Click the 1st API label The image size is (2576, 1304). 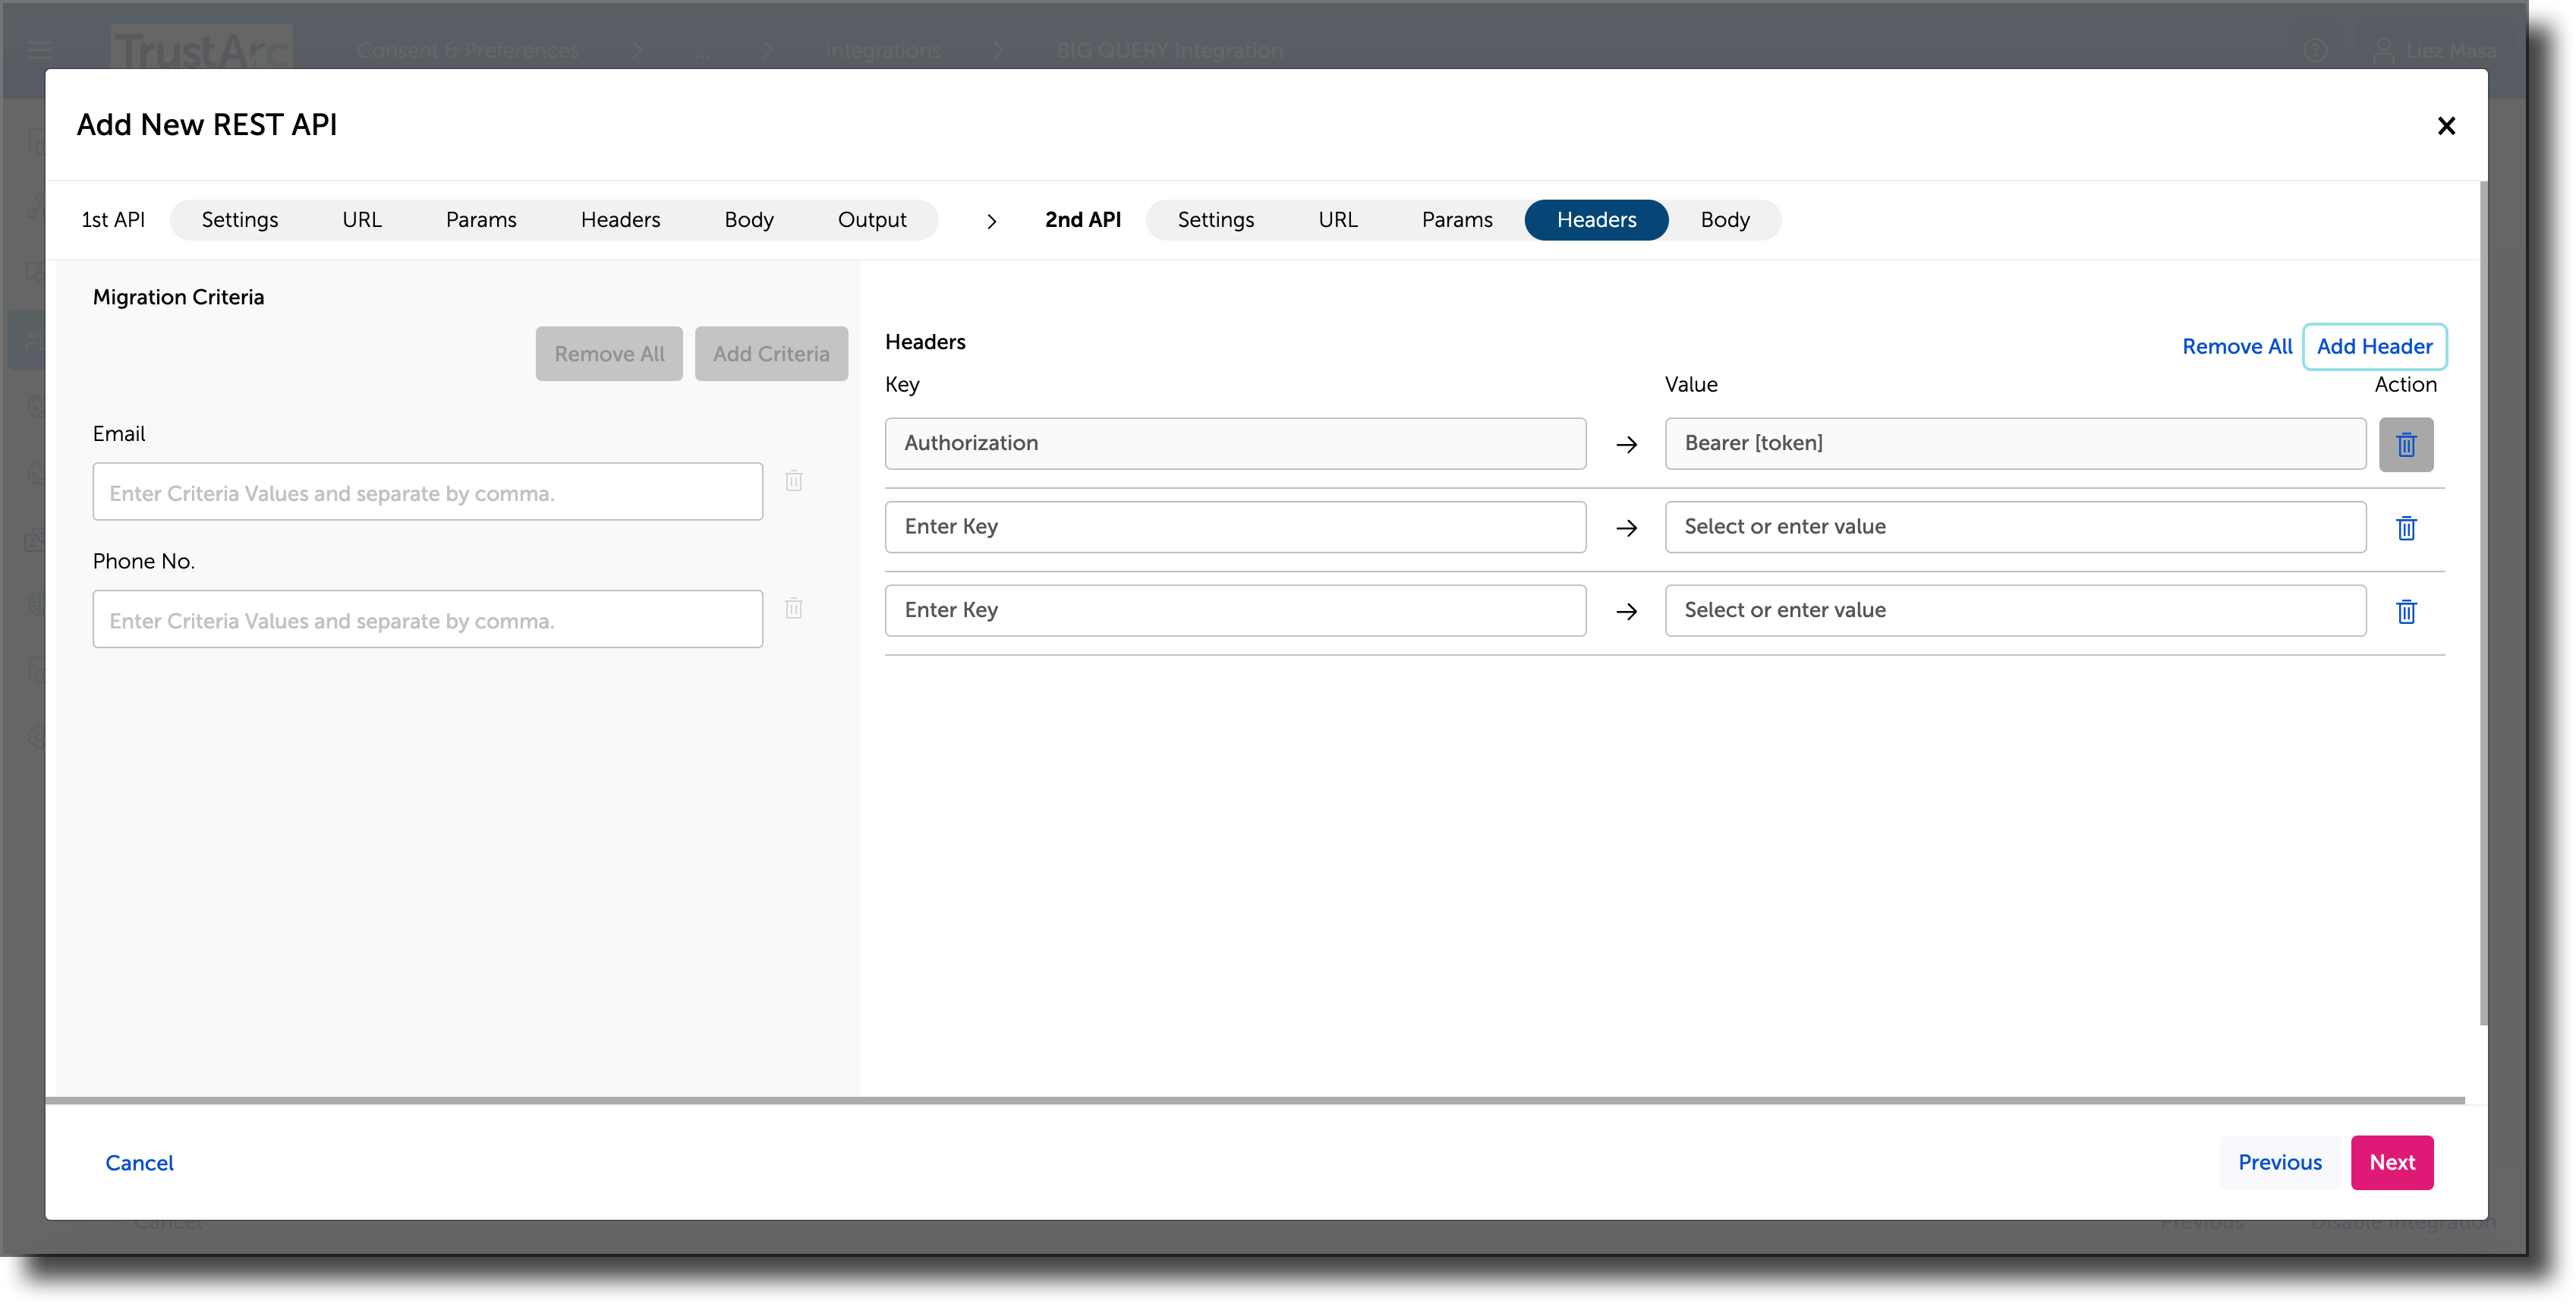113,220
